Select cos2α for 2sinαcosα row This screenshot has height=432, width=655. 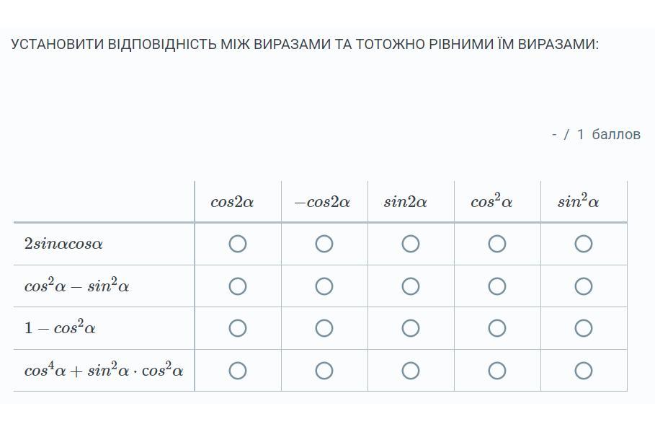click(238, 244)
